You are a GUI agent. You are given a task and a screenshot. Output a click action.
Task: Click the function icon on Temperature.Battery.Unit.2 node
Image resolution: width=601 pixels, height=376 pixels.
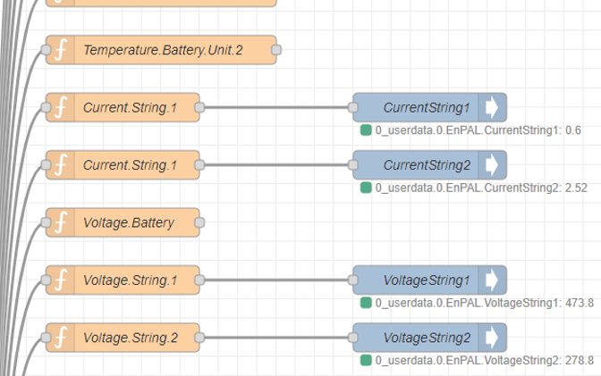pos(61,50)
